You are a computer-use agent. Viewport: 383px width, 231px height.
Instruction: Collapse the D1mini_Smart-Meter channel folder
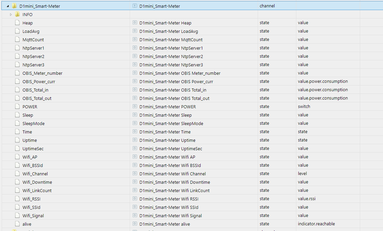[x=8, y=6]
